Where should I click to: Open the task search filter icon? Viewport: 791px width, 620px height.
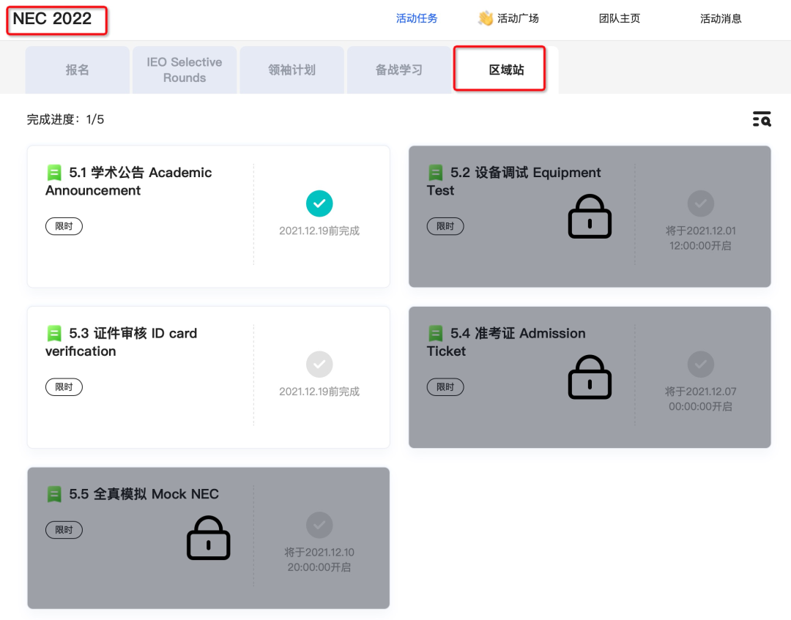[x=762, y=119]
